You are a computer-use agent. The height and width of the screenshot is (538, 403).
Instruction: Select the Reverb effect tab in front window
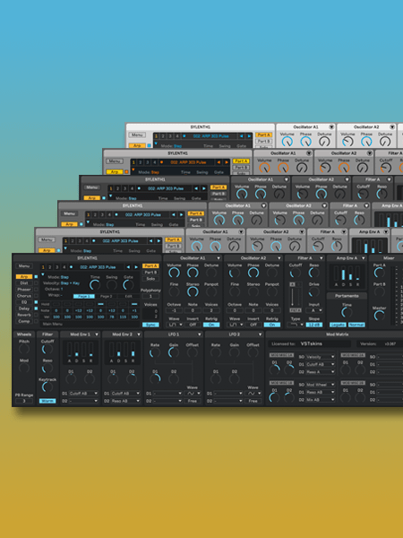[24, 315]
